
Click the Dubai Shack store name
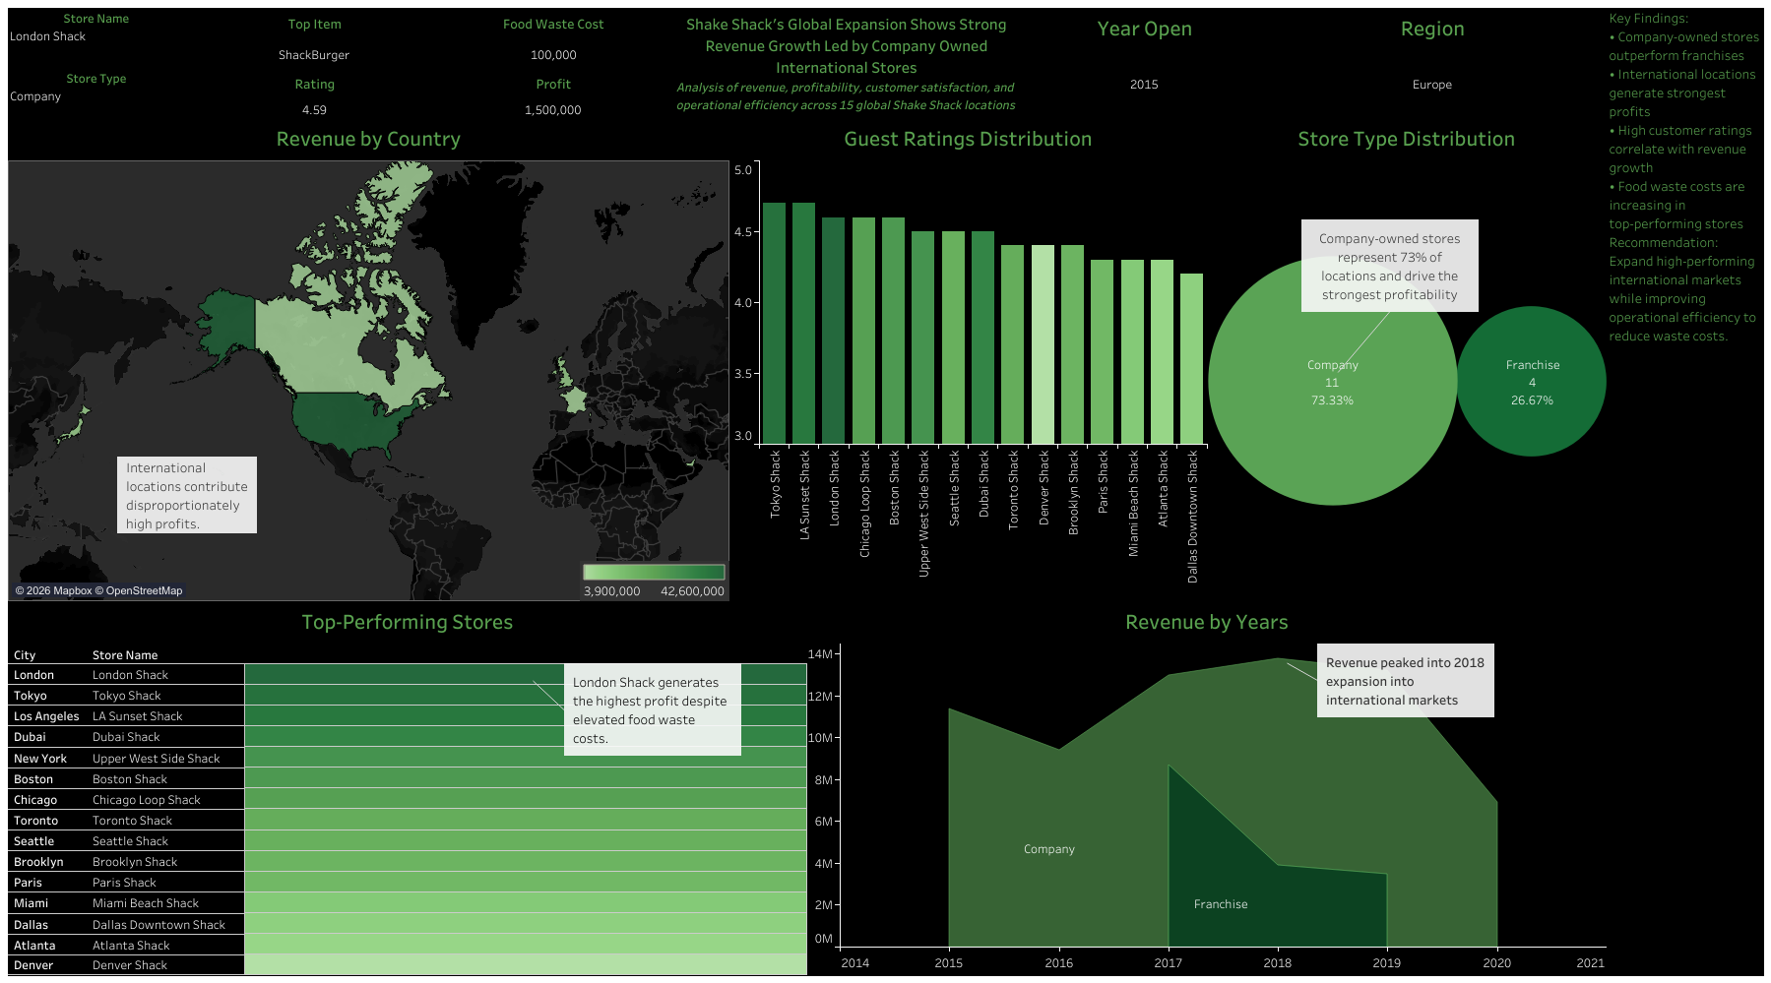click(x=126, y=737)
